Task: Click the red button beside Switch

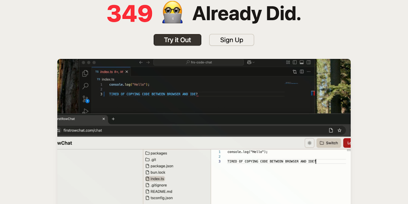Action: point(347,143)
